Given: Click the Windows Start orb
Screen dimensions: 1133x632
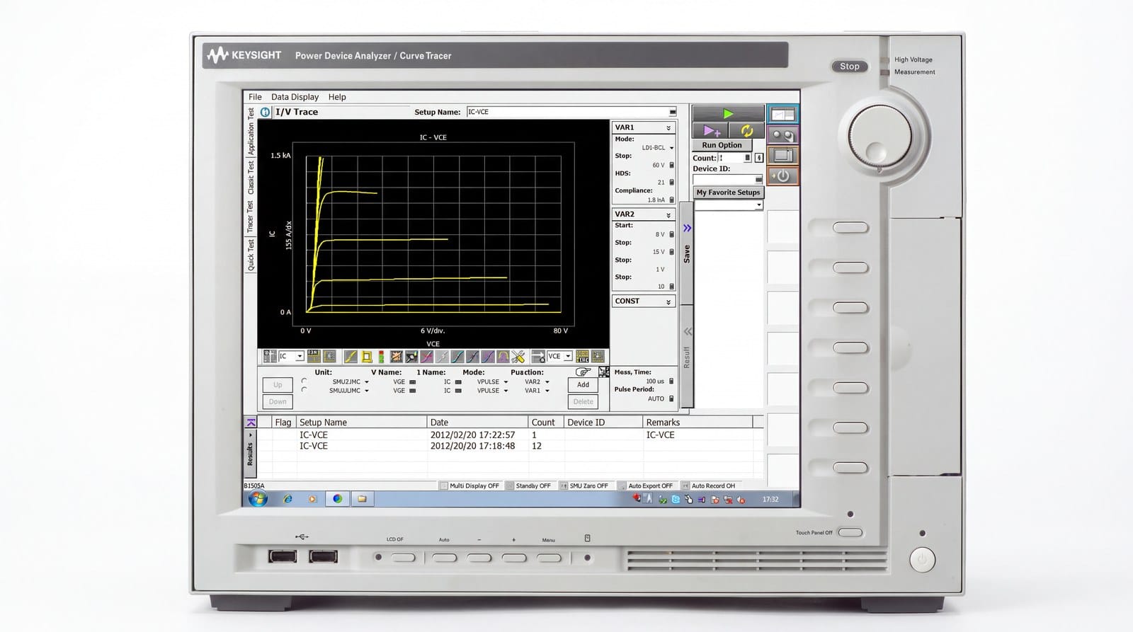Looking at the screenshot, I should coord(258,499).
